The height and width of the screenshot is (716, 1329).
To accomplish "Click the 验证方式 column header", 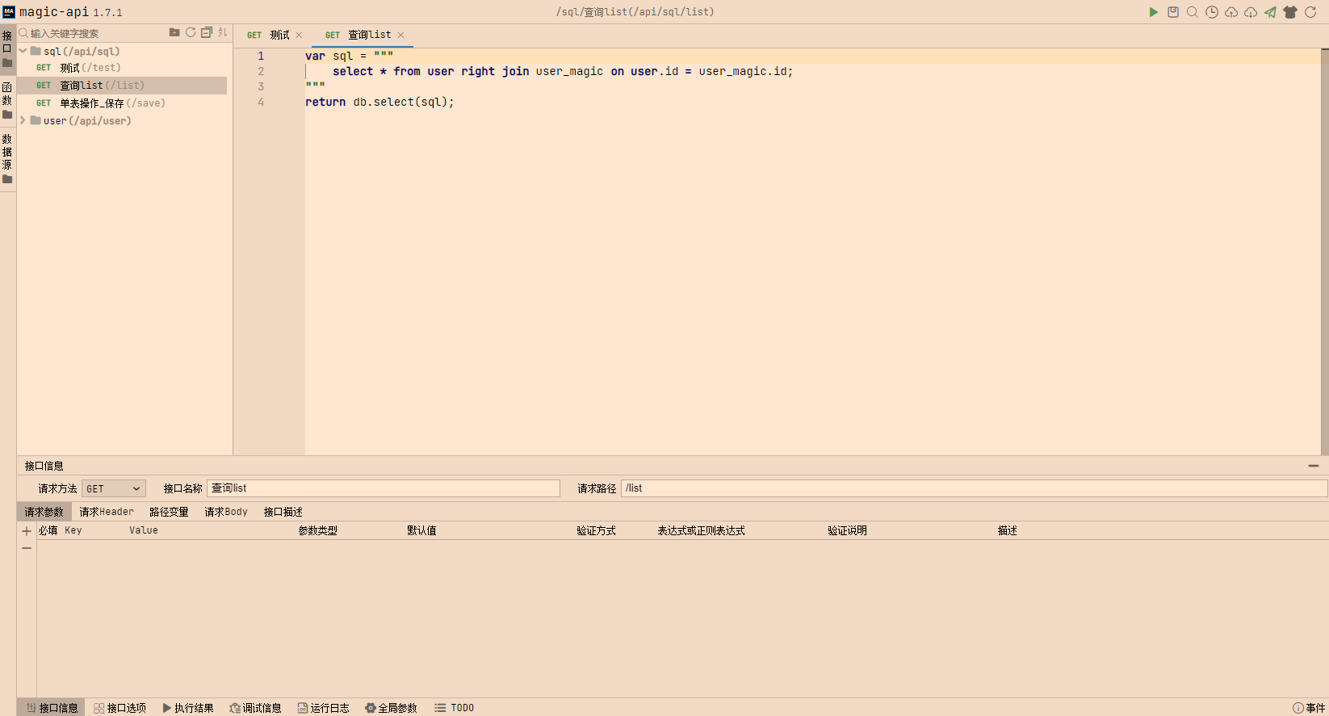I will click(596, 530).
